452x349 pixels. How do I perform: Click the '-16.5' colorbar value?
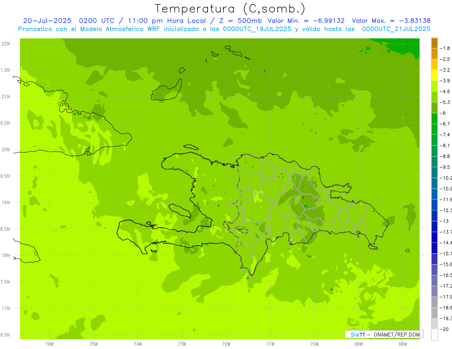tap(446, 275)
